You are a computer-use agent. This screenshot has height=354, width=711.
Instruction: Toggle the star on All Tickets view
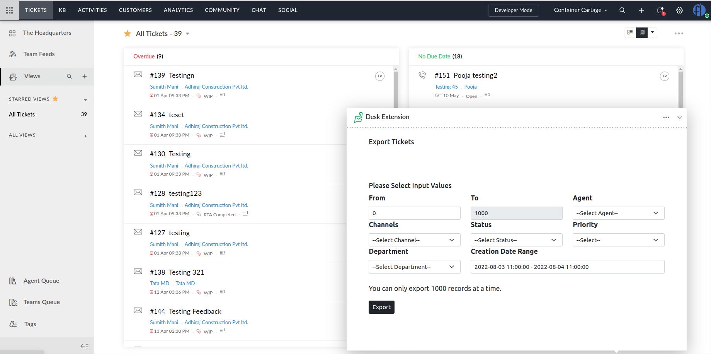point(128,34)
